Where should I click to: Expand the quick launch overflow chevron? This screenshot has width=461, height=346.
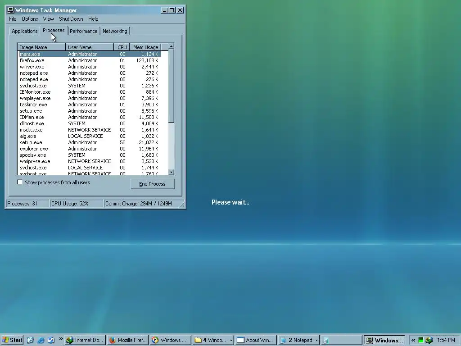tap(61, 339)
